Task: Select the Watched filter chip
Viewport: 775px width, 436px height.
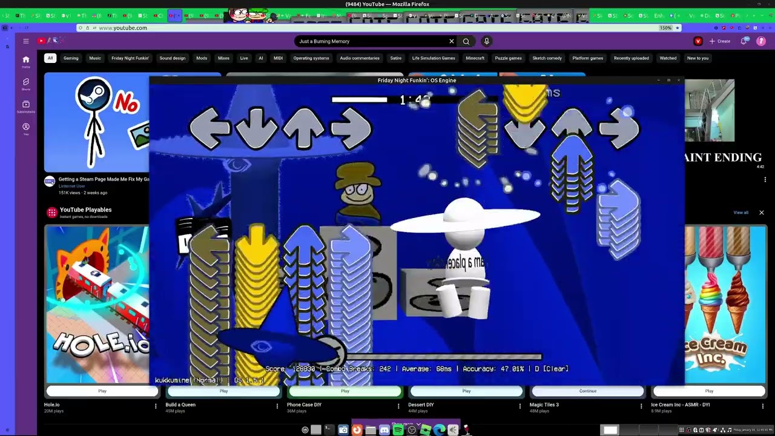Action: 668,58
